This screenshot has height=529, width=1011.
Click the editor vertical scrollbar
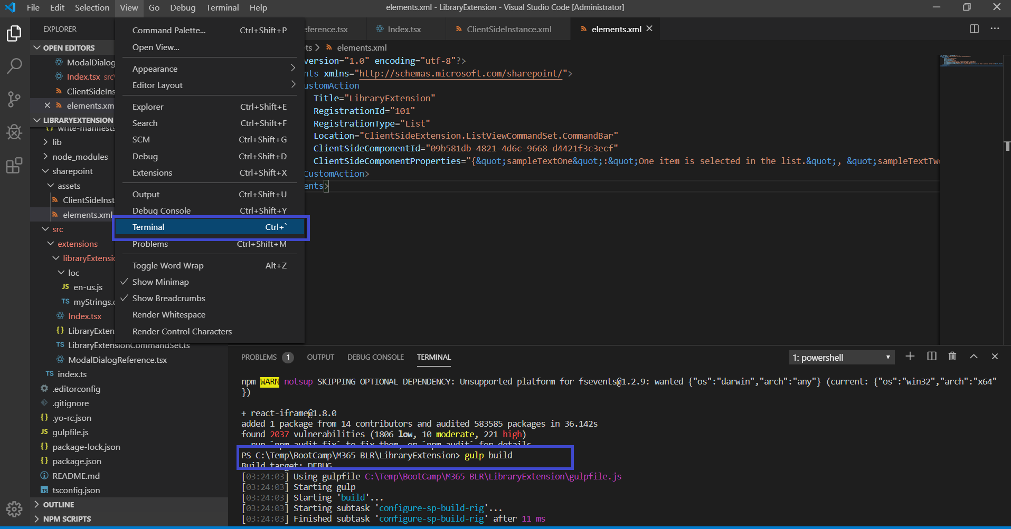pyautogui.click(x=1006, y=146)
